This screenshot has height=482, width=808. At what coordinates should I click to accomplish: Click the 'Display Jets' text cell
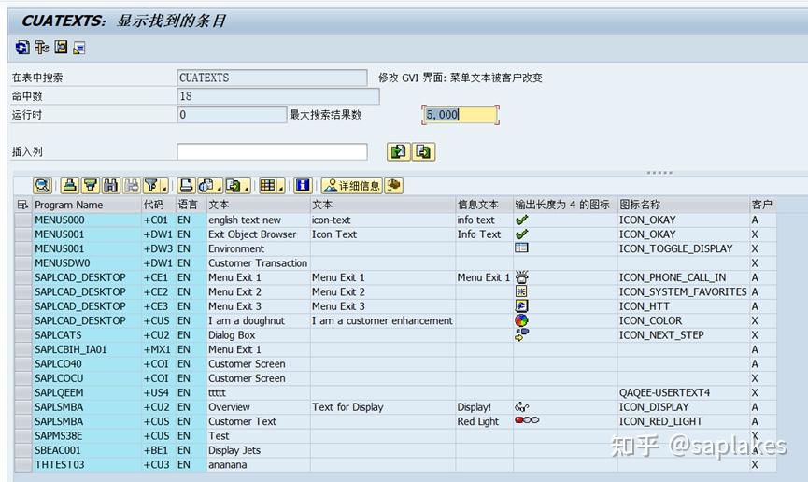click(x=258, y=450)
